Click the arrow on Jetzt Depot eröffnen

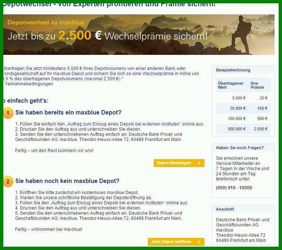pos(199,242)
